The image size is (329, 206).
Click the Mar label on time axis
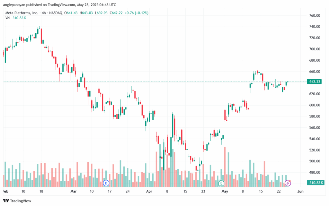(x=74, y=191)
